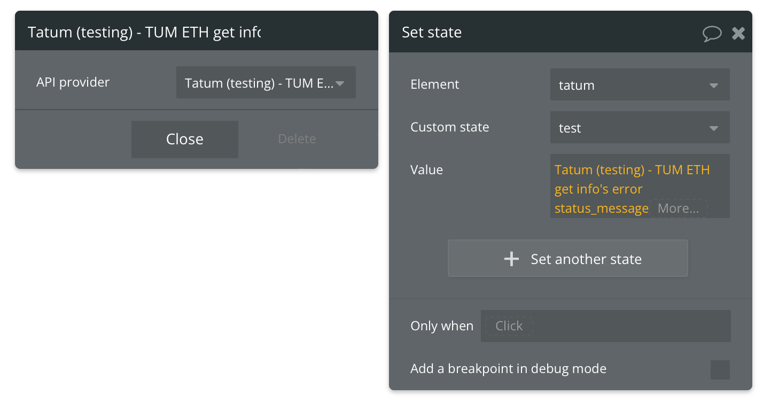Click the dropdown arrow on Element field
This screenshot has width=763, height=403.
(713, 86)
